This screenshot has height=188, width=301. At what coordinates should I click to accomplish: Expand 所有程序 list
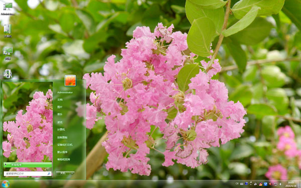[x=28, y=165]
